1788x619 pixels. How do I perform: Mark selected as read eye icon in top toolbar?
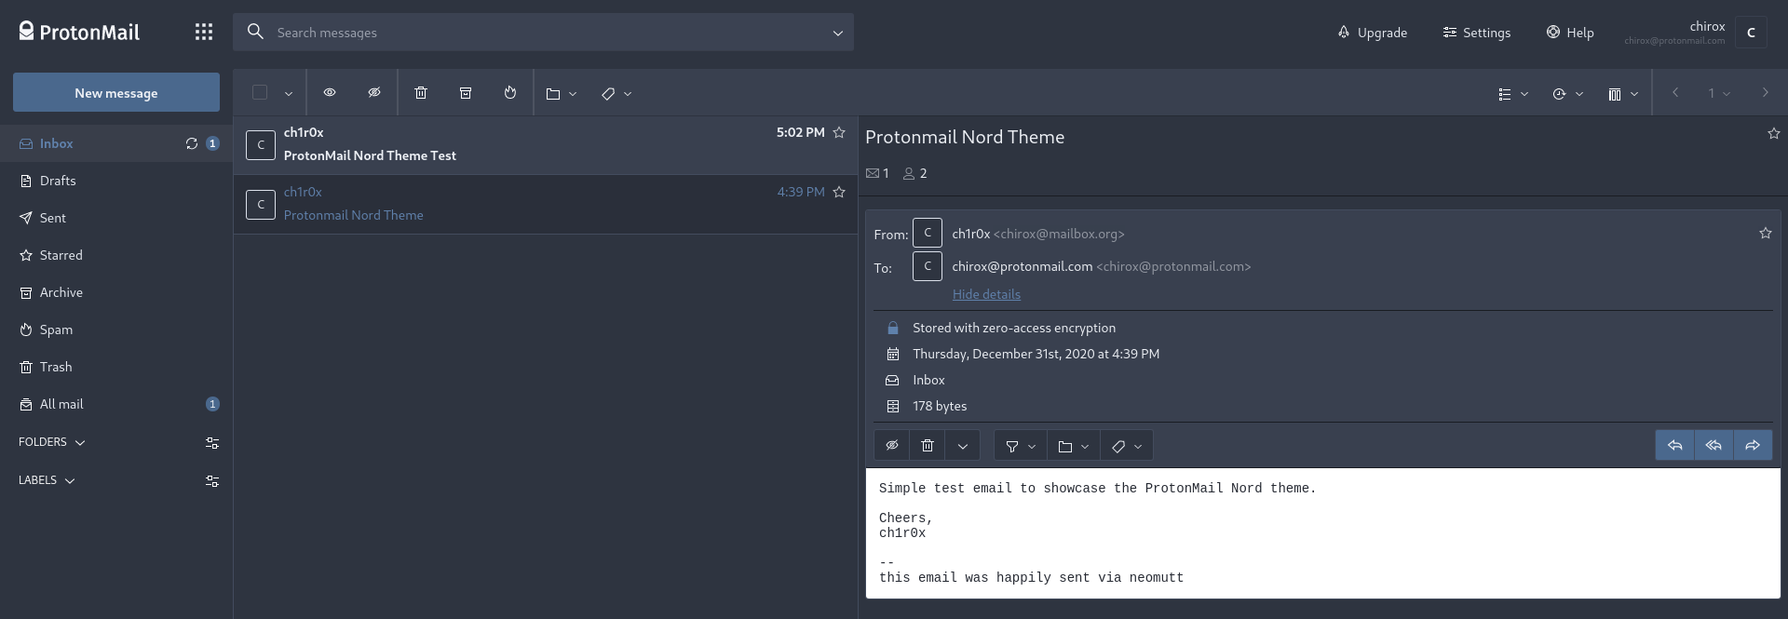(x=330, y=93)
